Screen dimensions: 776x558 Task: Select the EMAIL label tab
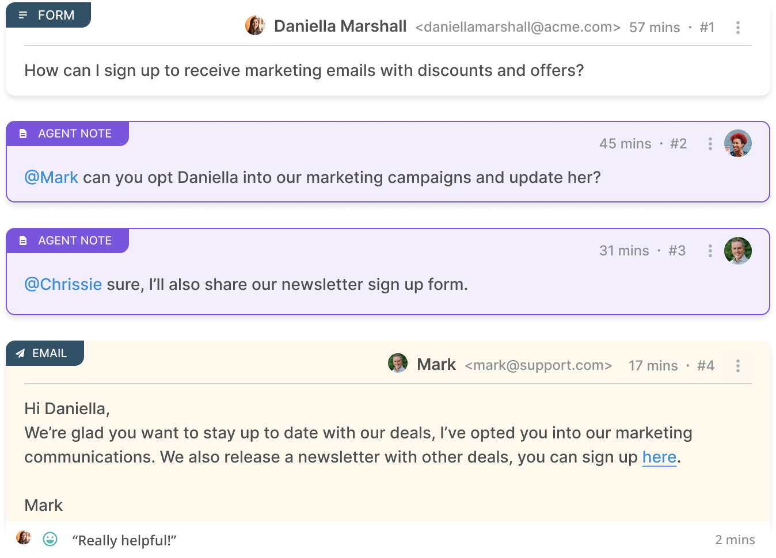[45, 353]
